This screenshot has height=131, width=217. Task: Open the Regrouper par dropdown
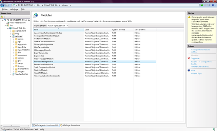point(58,26)
